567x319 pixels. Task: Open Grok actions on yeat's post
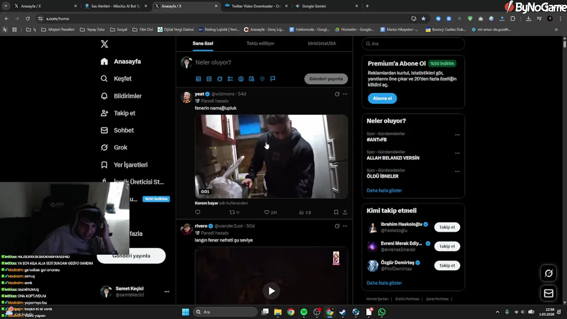337,94
